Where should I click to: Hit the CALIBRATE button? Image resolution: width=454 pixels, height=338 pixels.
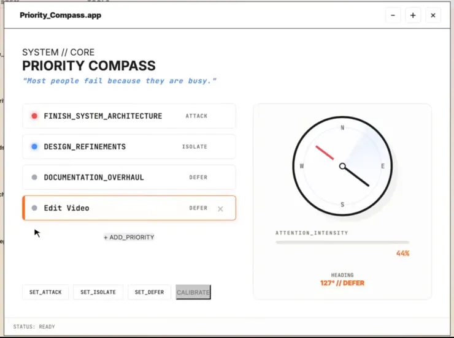click(x=193, y=292)
